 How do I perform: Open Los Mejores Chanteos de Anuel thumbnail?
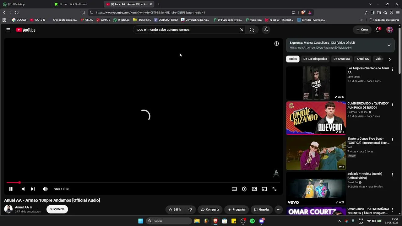click(x=316, y=83)
